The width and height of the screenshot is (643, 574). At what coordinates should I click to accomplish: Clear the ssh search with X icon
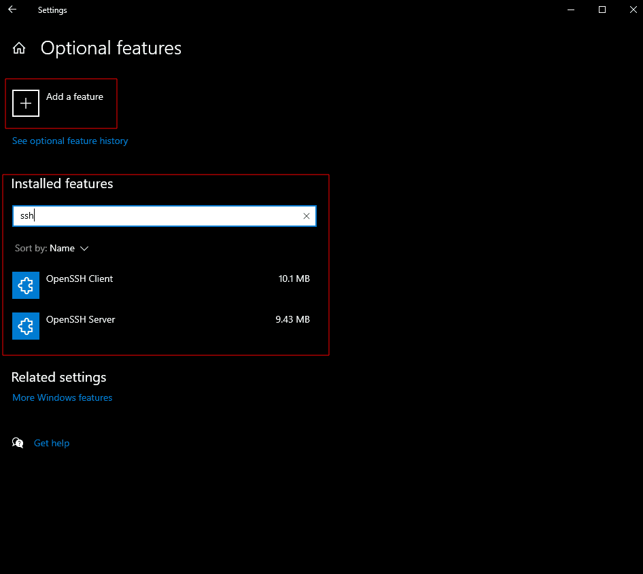[x=307, y=216]
